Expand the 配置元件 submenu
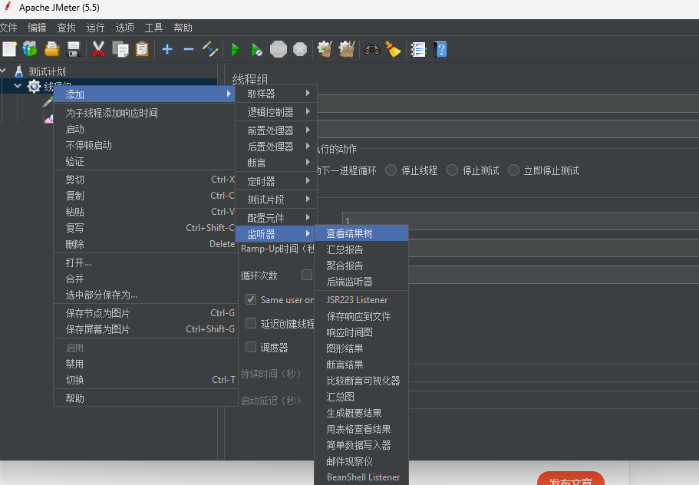The image size is (699, 485). click(276, 217)
